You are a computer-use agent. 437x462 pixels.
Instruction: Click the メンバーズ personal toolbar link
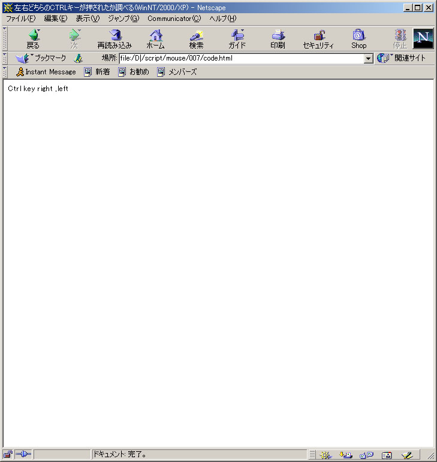click(177, 72)
